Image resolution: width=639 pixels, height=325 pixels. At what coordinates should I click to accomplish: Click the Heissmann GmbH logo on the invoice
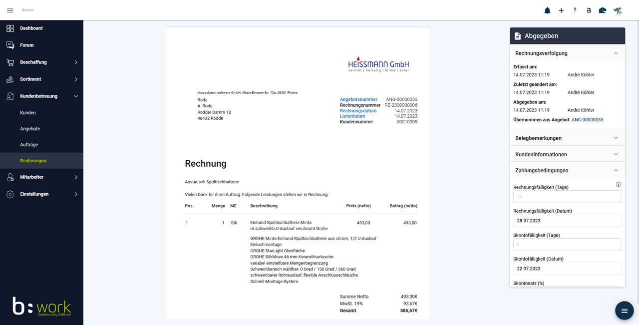(378, 64)
